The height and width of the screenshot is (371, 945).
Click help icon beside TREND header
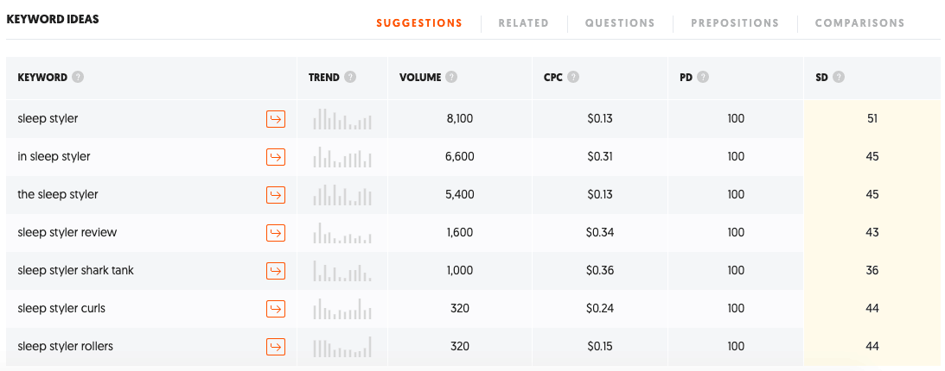[350, 77]
